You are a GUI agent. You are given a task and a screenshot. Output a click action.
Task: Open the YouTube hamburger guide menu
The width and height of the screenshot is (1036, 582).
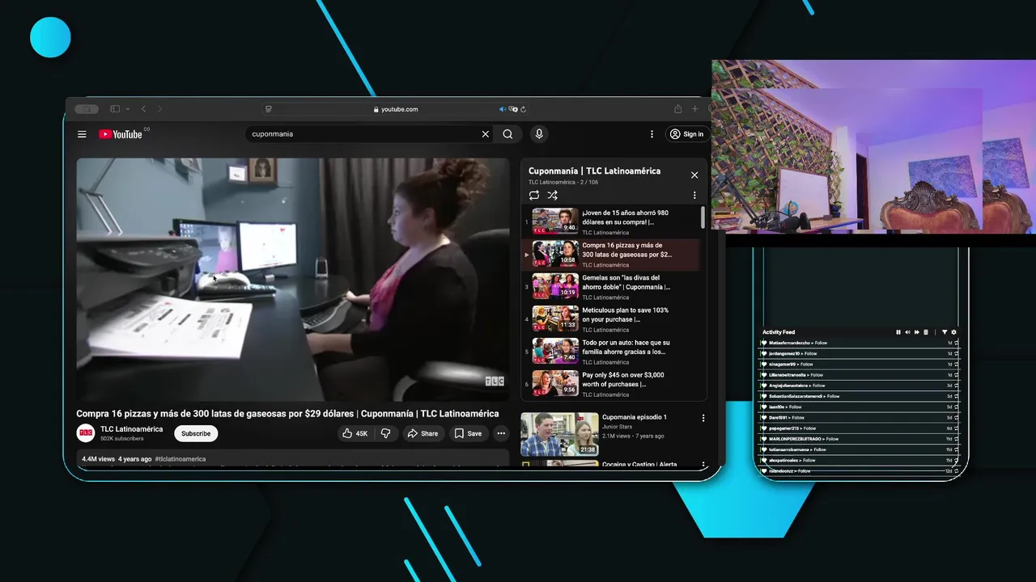pyautogui.click(x=82, y=134)
